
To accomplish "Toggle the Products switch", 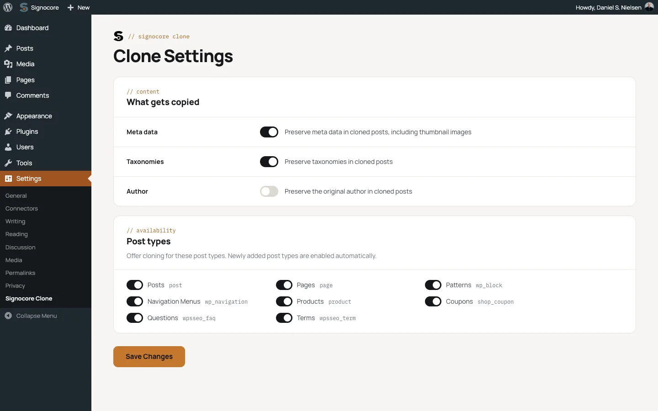I will 284,301.
